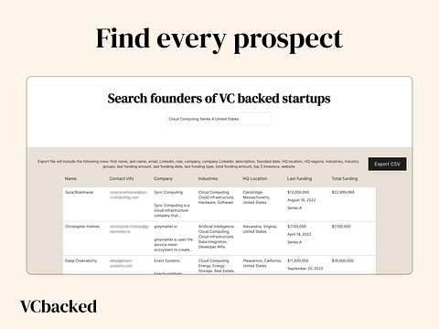The width and height of the screenshot is (439, 329).
Task: Select the Industries column header
Action: coord(208,178)
